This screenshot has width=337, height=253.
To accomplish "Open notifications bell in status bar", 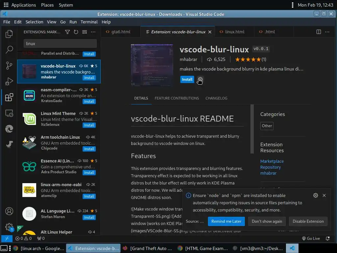I will pos(327,239).
